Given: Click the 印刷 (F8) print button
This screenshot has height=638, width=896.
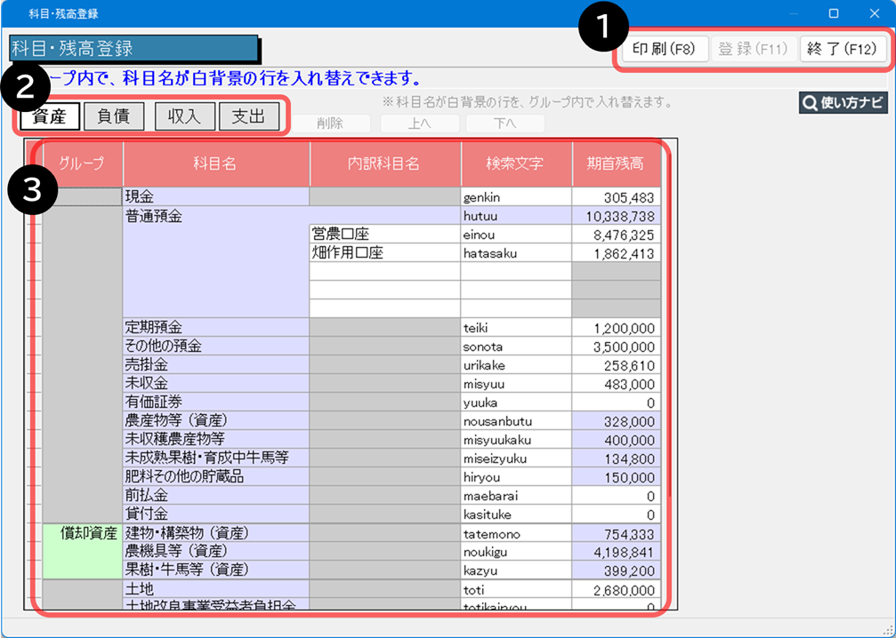Looking at the screenshot, I should 663,49.
